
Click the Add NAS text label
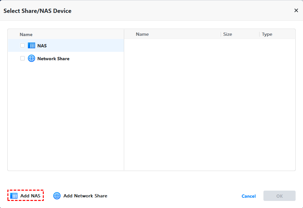(30, 196)
